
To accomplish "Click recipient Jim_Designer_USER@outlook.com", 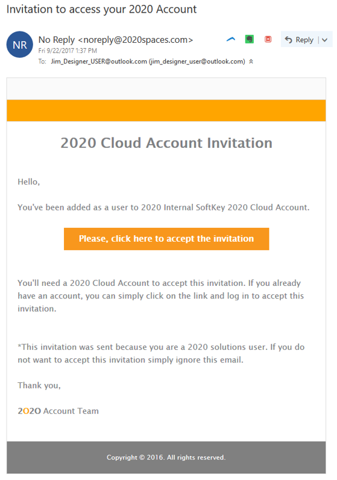I will (x=99, y=62).
